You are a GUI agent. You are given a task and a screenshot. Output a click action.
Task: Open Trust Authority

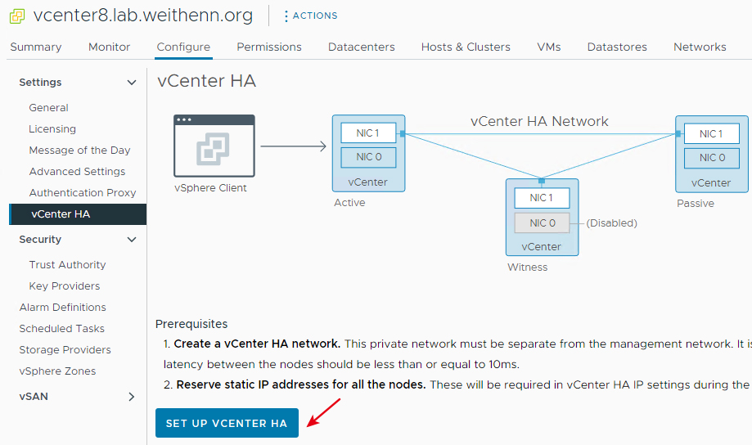(x=67, y=265)
